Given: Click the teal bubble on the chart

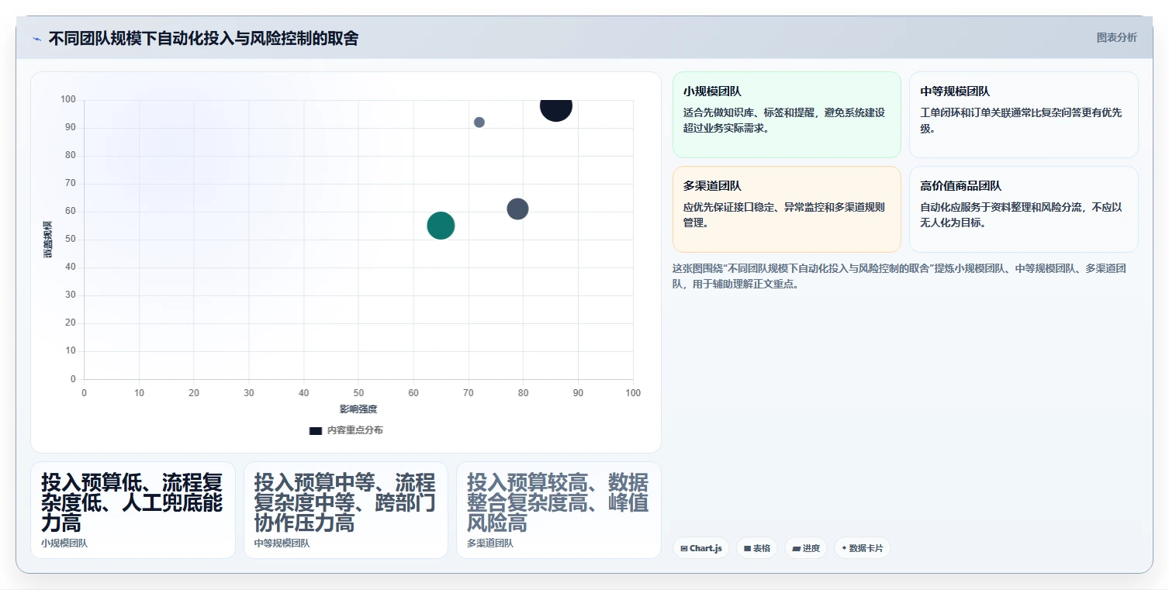Looking at the screenshot, I should pyautogui.click(x=441, y=226).
